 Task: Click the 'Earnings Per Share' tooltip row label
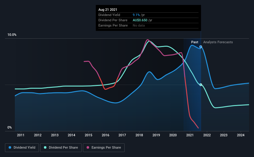pos(113,25)
